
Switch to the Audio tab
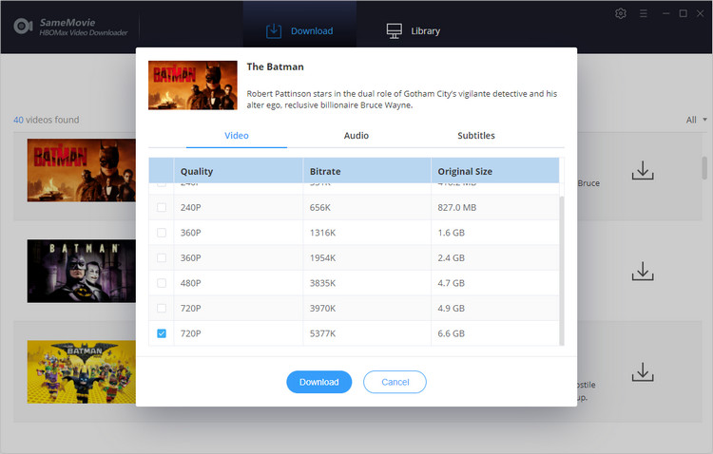click(x=356, y=136)
